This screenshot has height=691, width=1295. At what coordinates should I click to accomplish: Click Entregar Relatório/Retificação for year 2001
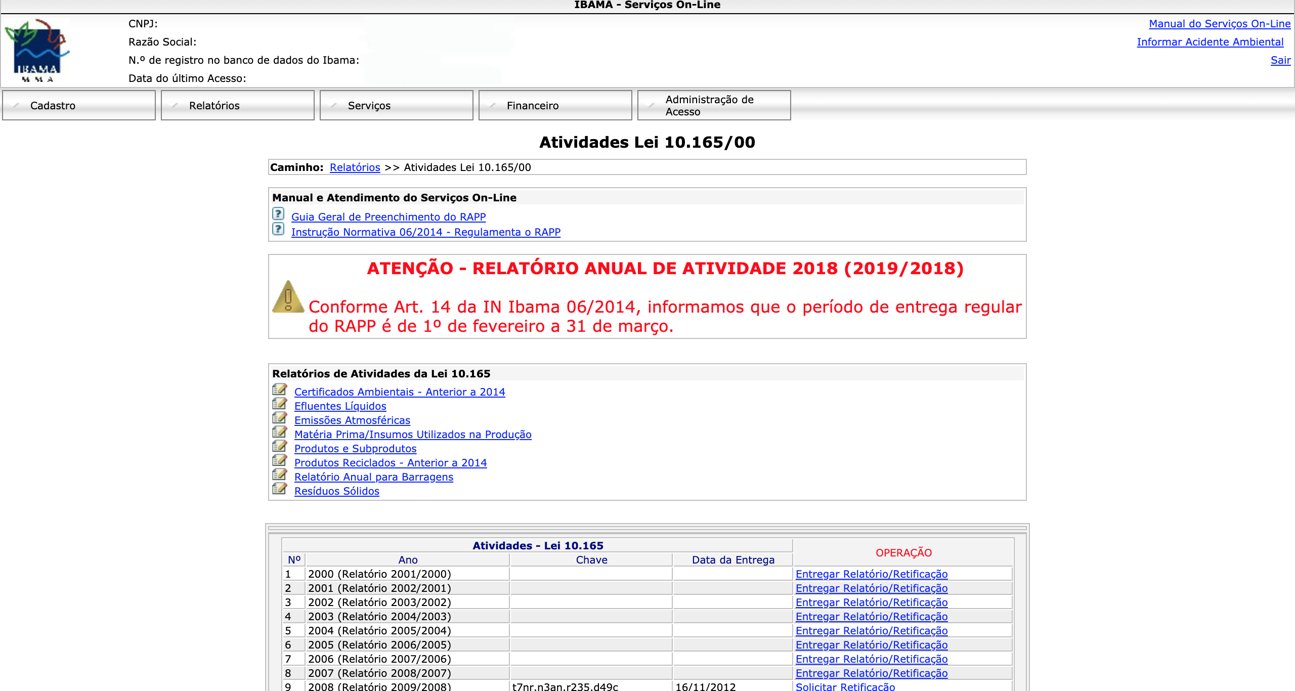tap(872, 588)
